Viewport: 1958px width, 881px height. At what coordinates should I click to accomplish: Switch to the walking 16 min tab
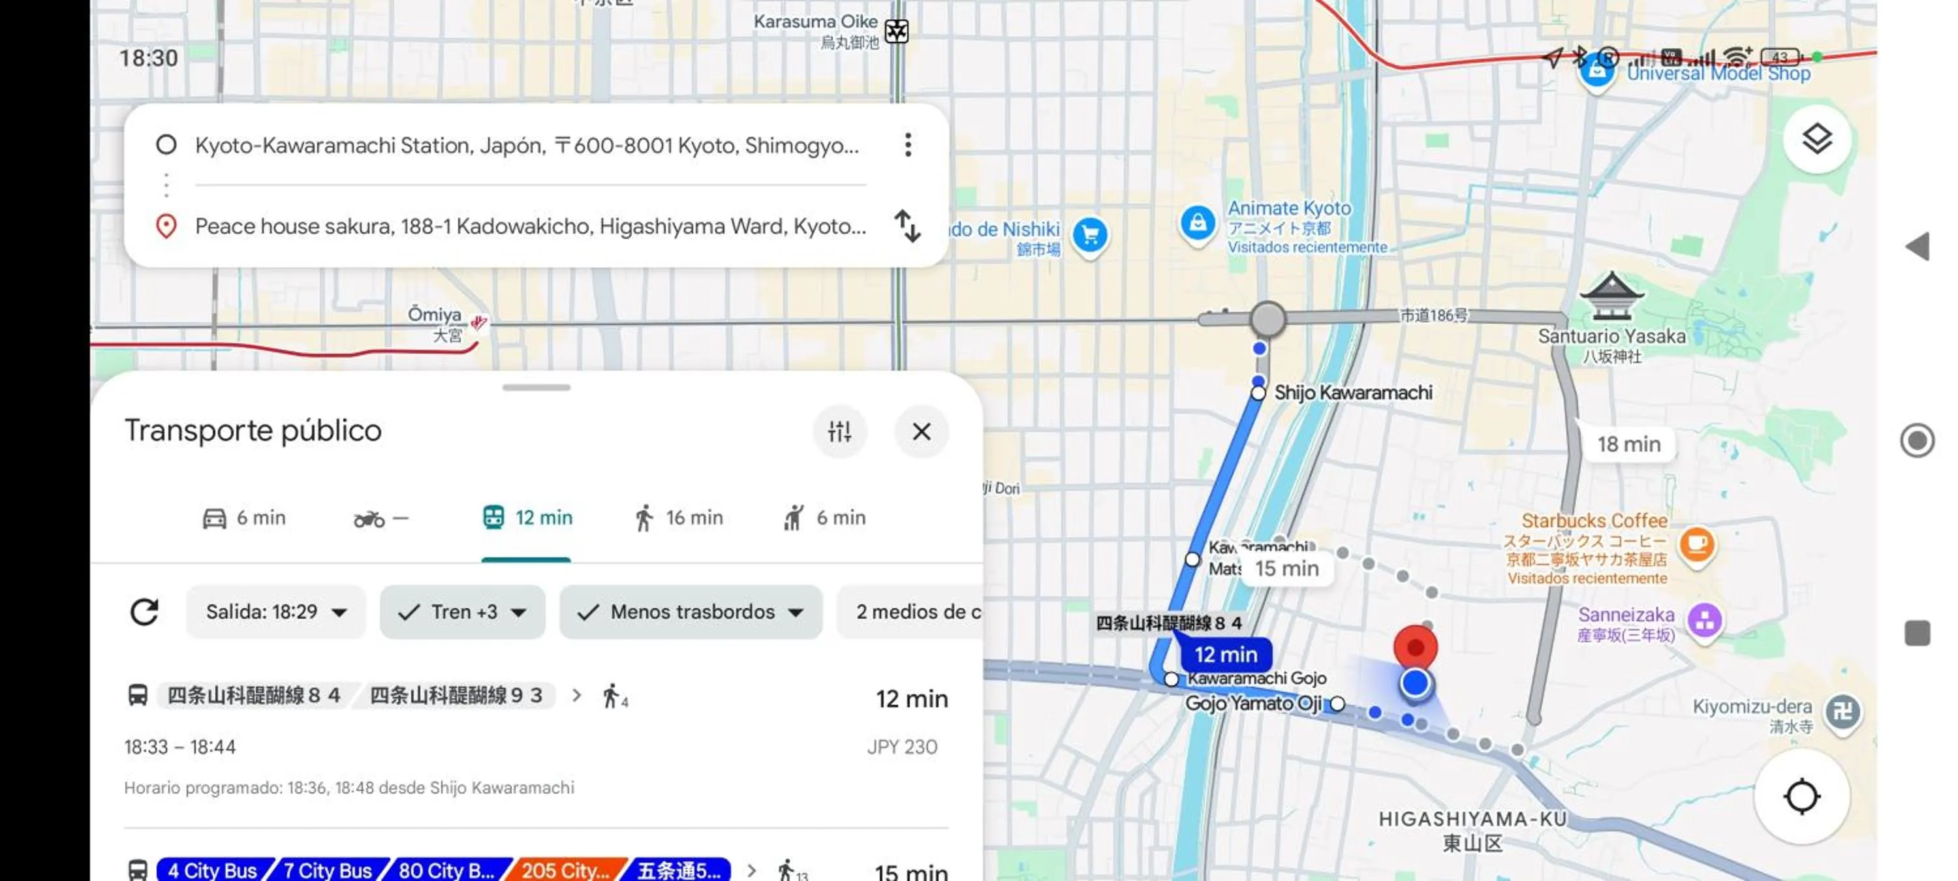point(678,518)
